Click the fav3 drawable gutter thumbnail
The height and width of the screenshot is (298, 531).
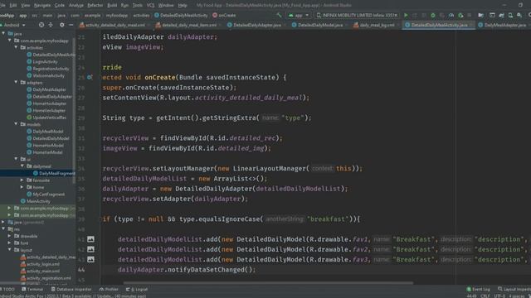(90, 259)
